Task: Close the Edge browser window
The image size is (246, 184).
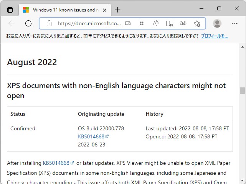Action: [x=237, y=8]
